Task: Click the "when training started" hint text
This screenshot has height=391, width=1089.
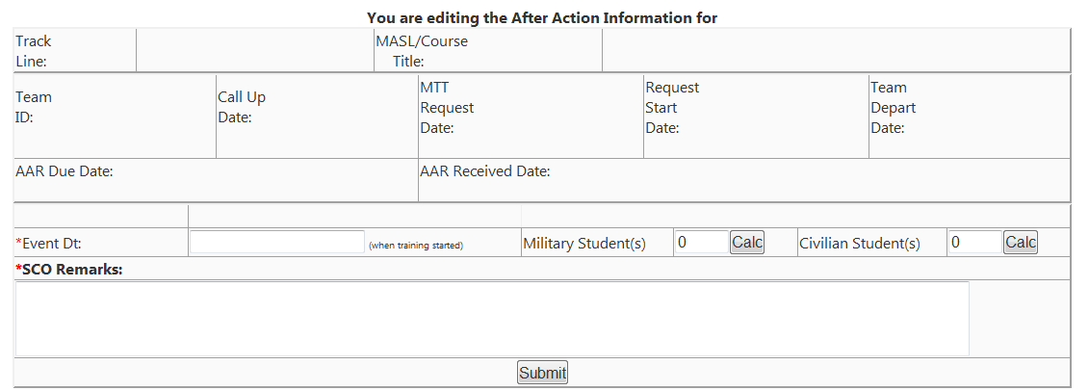Action: click(415, 246)
